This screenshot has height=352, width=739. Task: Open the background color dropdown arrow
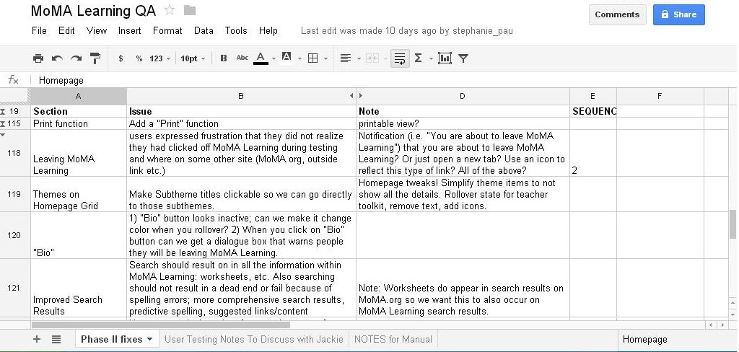[299, 59]
